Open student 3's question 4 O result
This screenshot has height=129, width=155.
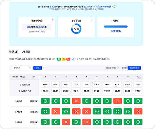(x=76, y=122)
